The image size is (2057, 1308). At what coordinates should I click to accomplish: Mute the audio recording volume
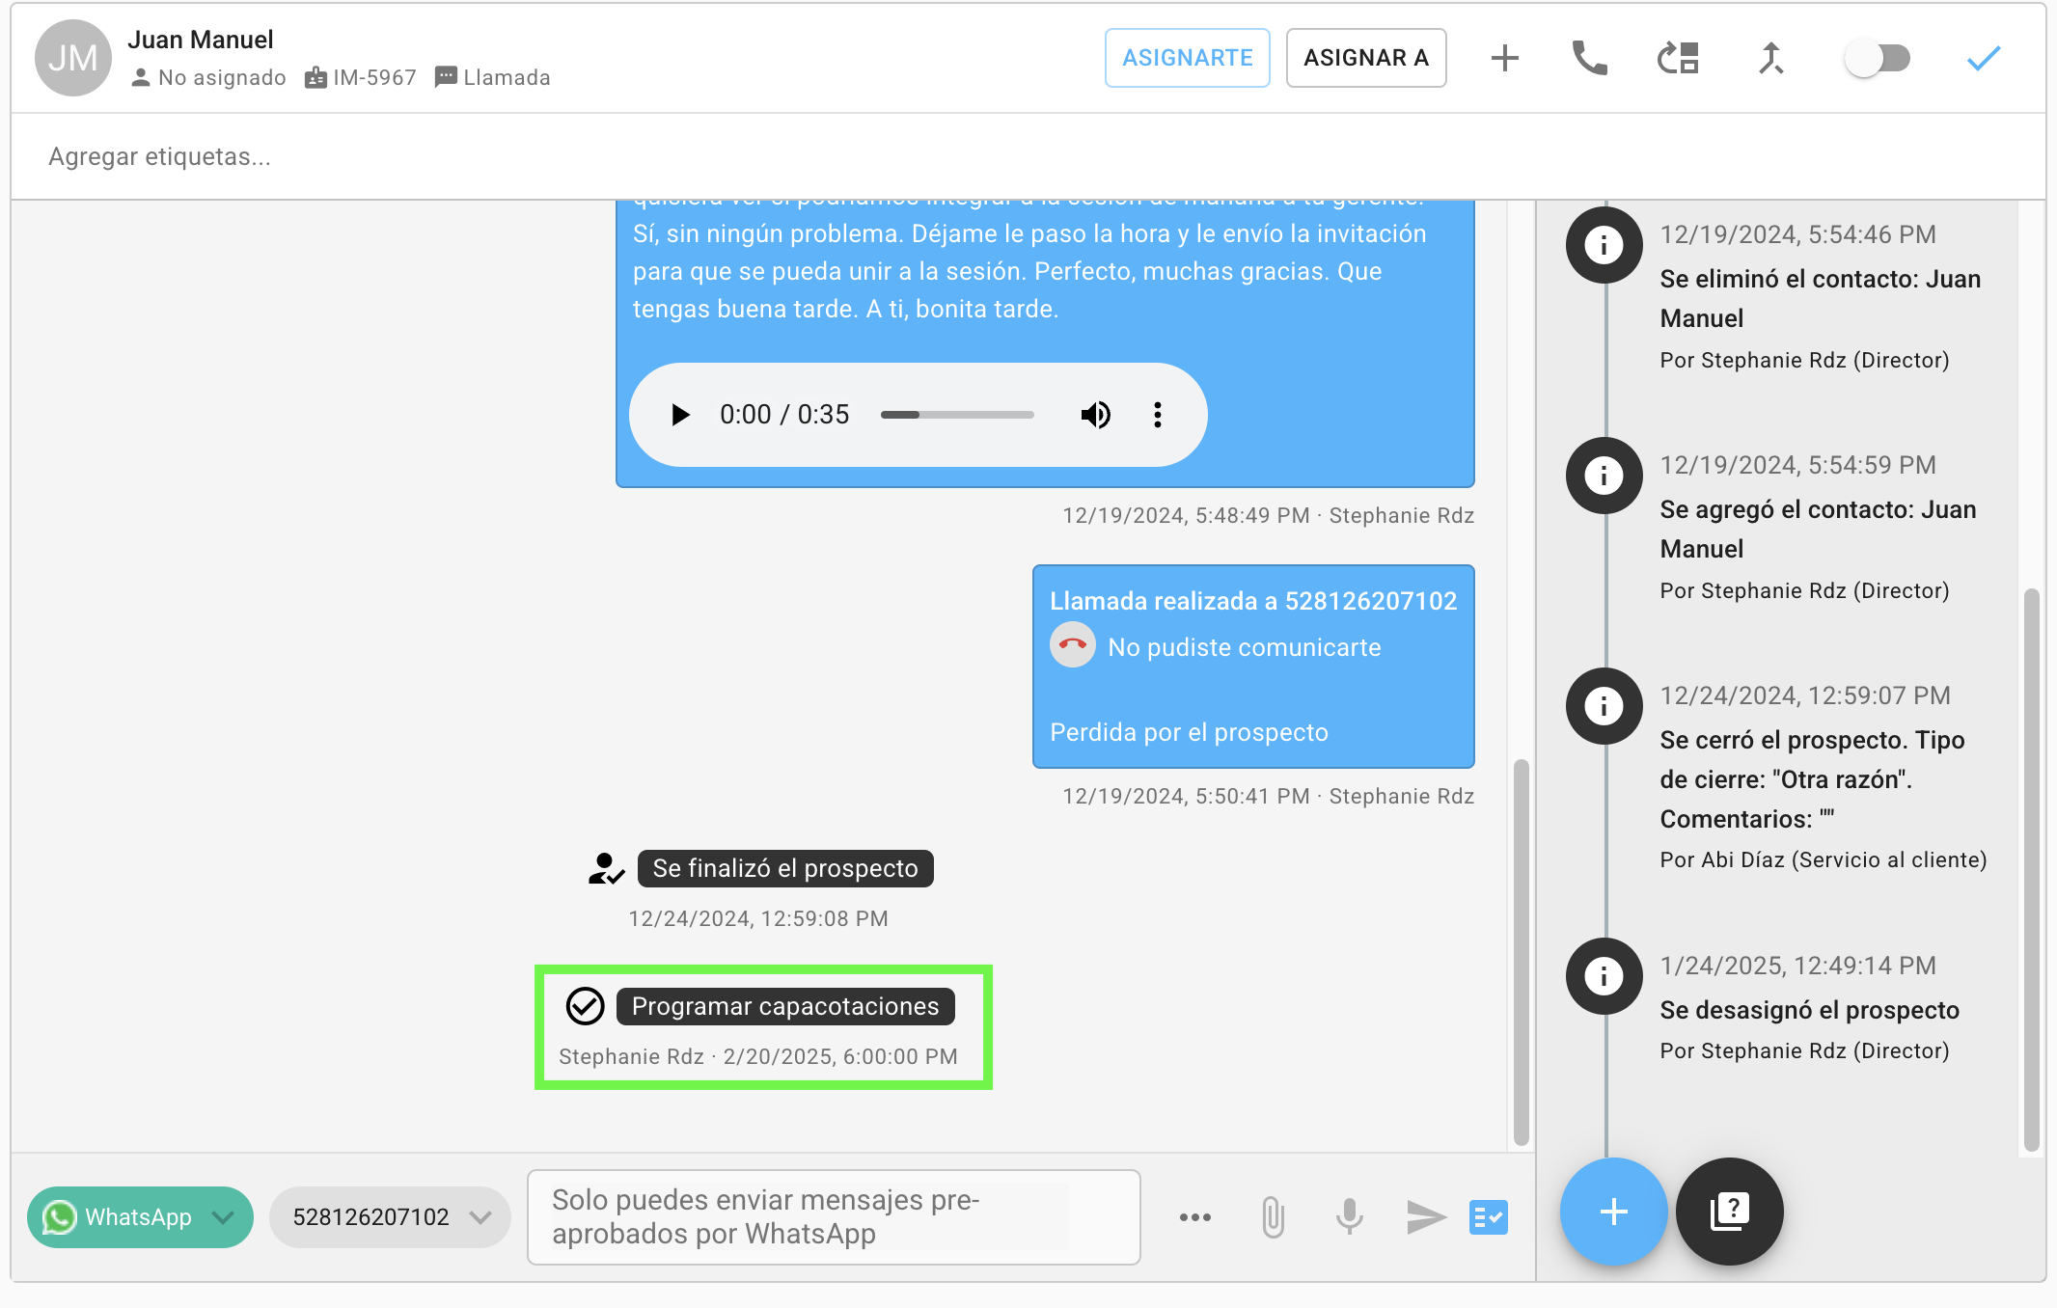point(1095,415)
